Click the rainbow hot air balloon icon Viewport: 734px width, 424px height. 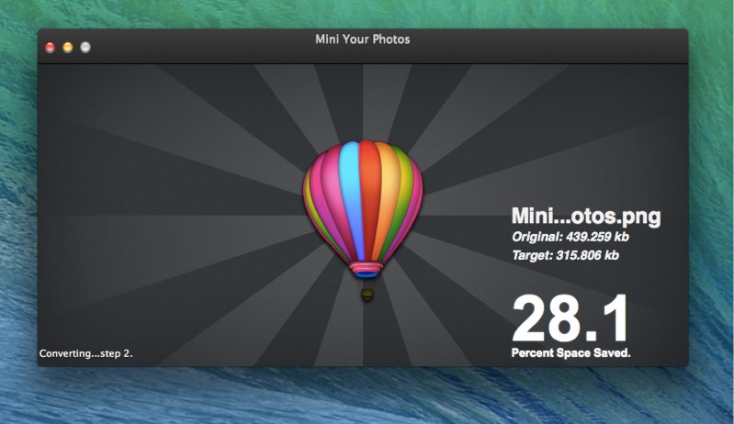point(363,220)
